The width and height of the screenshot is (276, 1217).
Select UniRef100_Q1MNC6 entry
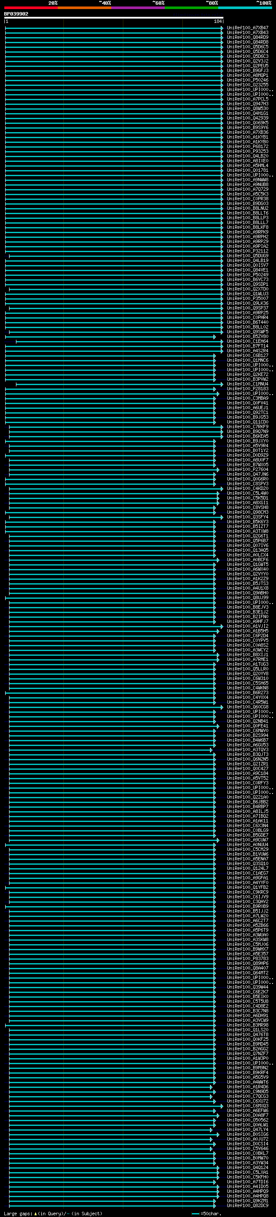(x=247, y=360)
